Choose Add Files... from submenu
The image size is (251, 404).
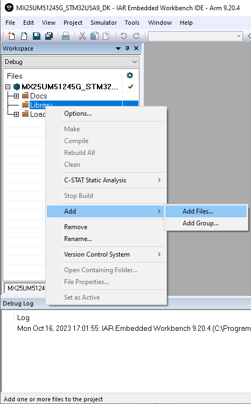[x=206, y=211]
